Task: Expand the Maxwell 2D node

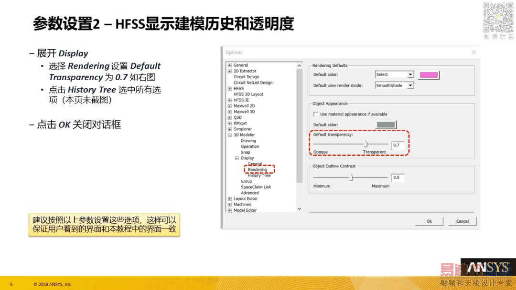Action: point(230,106)
